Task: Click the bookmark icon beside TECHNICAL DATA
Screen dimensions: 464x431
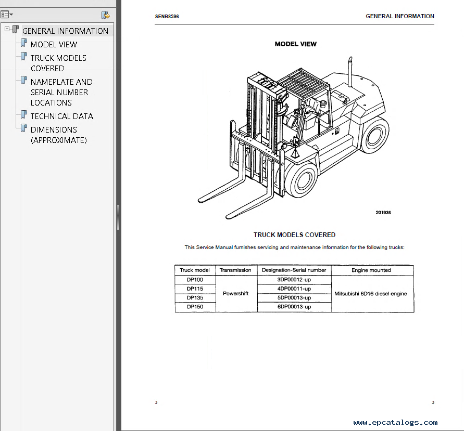Action: [x=24, y=115]
